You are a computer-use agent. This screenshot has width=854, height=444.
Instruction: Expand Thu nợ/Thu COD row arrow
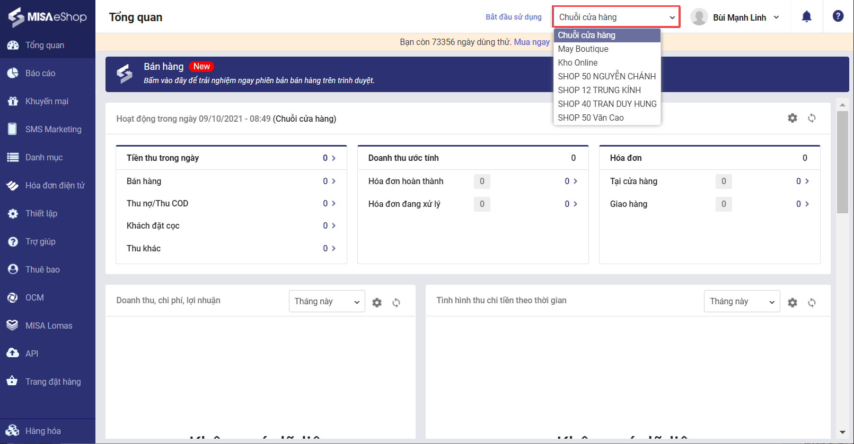click(333, 203)
